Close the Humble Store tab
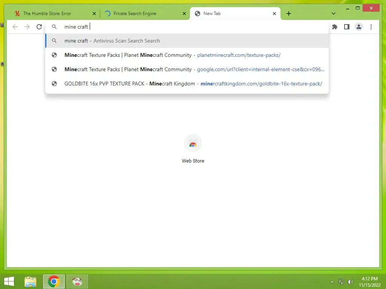Viewport: 386px width, 289px height. click(94, 14)
